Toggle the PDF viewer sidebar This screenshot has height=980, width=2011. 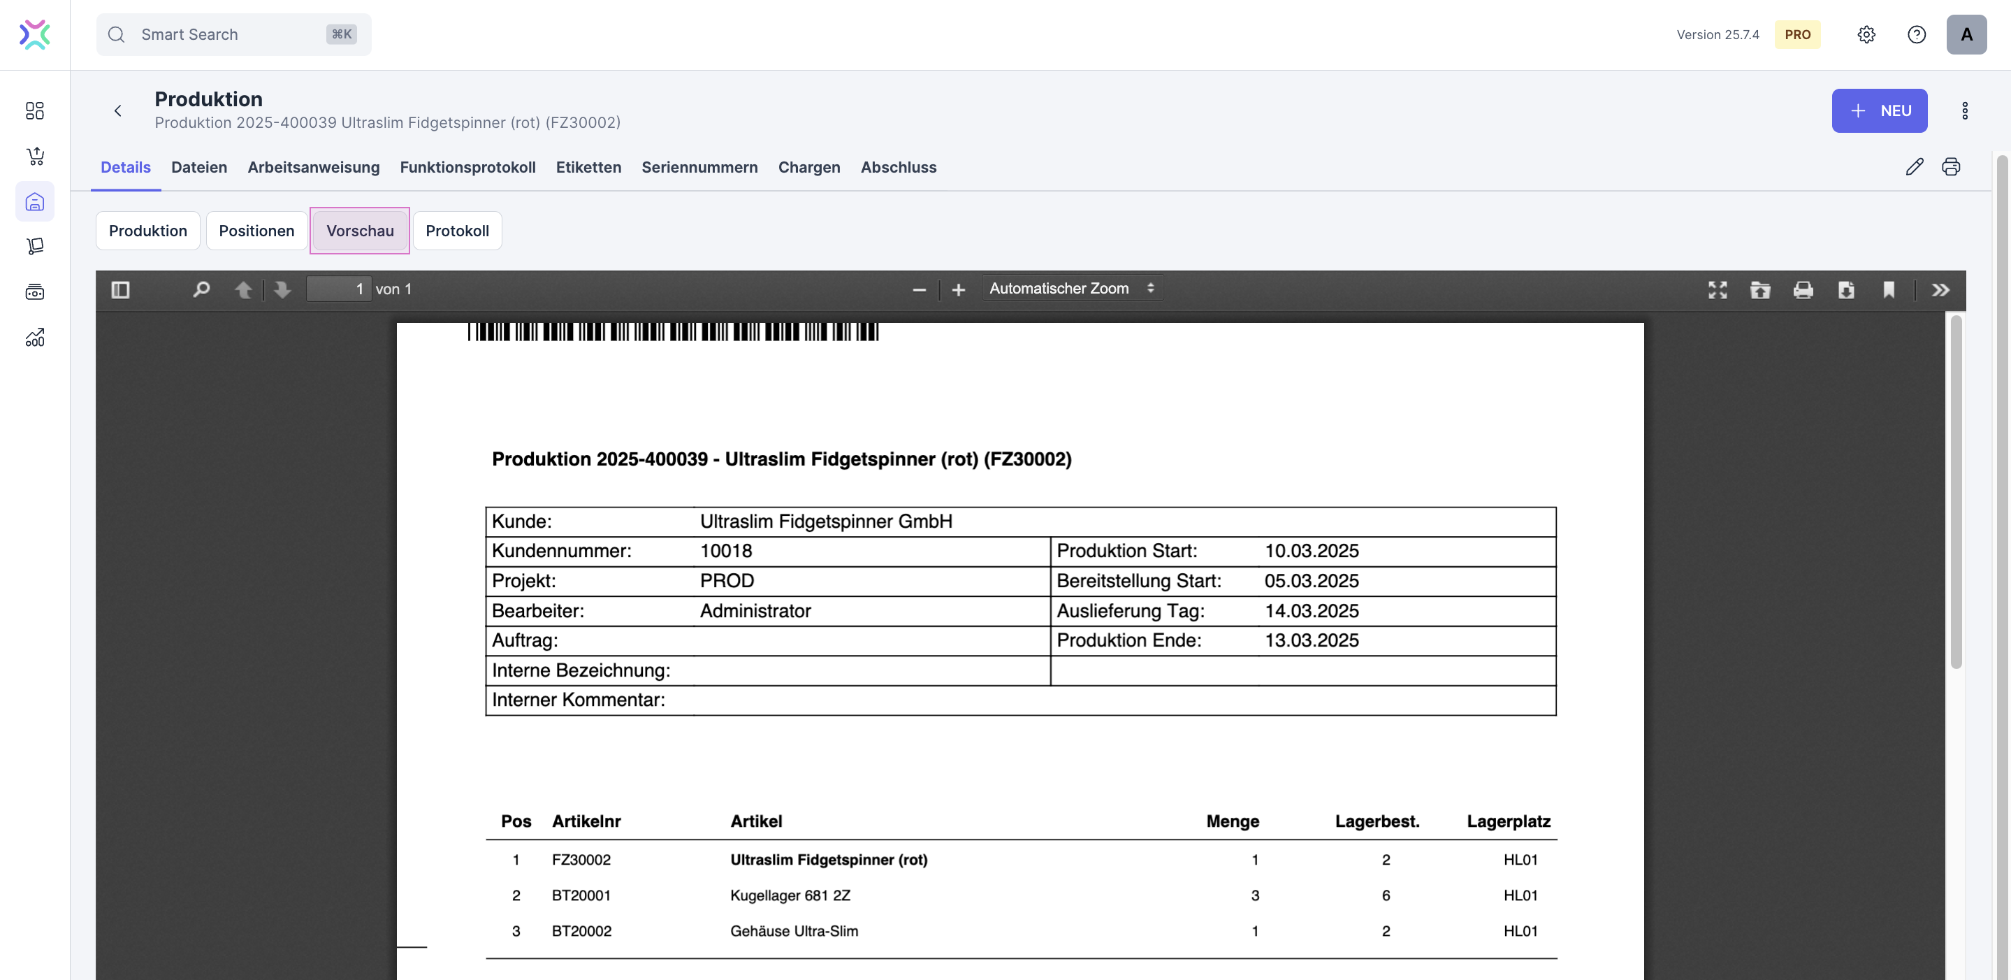pos(120,289)
